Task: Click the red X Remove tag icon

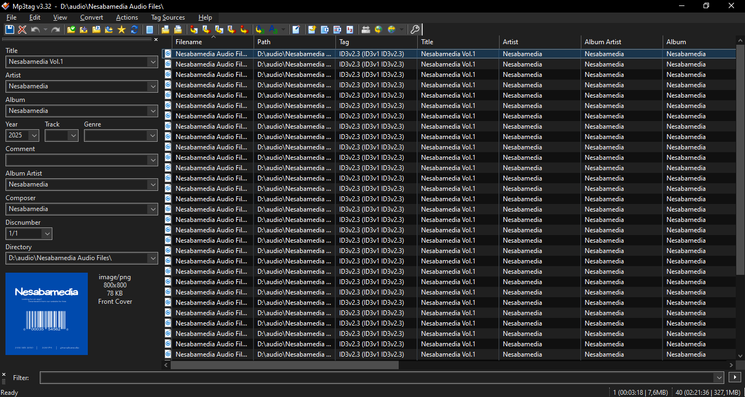Action: click(22, 29)
